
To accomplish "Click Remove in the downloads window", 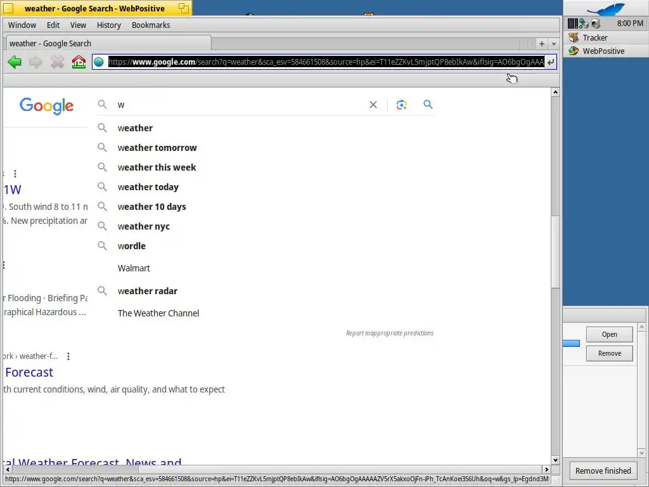I will [609, 353].
